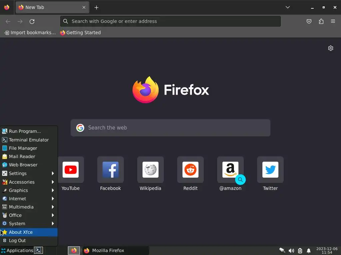This screenshot has width=341, height=255.
Task: Click the network connection tray icon
Action: coord(282,251)
